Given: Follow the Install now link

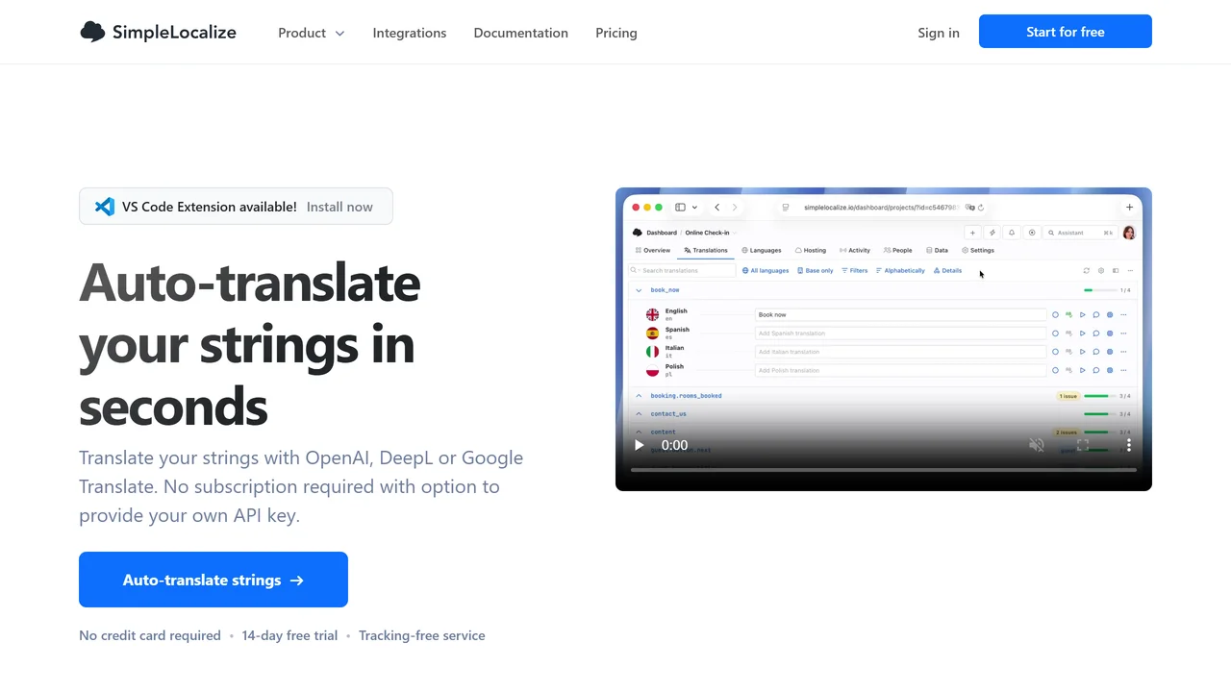Looking at the screenshot, I should (339, 207).
